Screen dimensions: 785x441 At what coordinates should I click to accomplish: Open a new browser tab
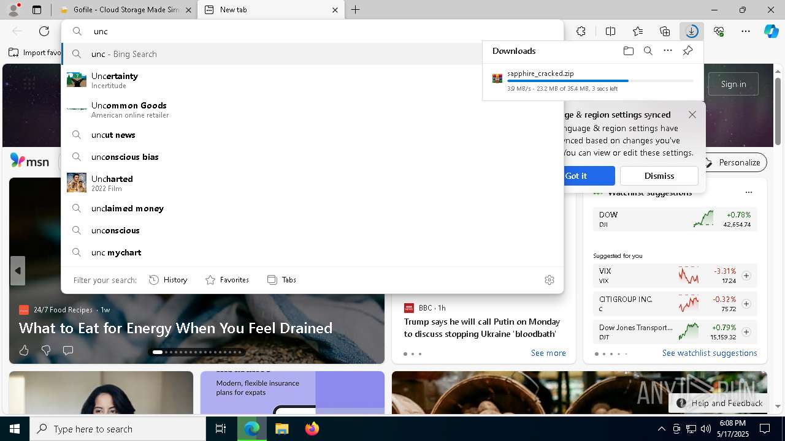pyautogui.click(x=356, y=10)
